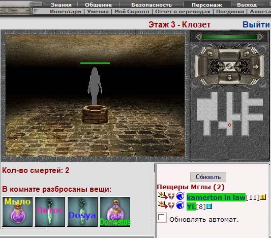The height and width of the screenshot is (238, 271).
Task: Click the forward movement pad at top center
Action: pos(229,54)
